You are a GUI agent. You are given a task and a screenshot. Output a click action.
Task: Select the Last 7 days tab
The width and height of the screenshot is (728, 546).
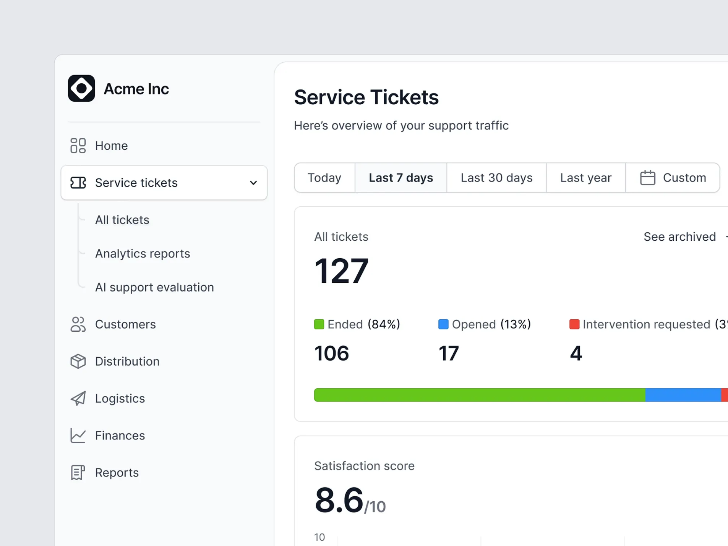point(401,178)
